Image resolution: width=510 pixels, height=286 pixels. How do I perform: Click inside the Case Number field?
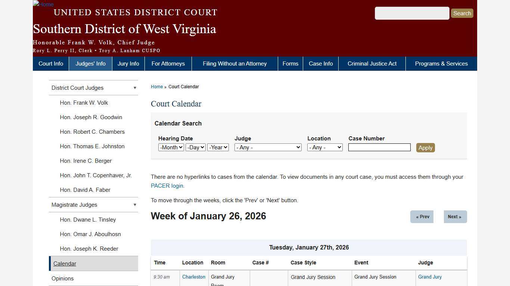pyautogui.click(x=379, y=147)
